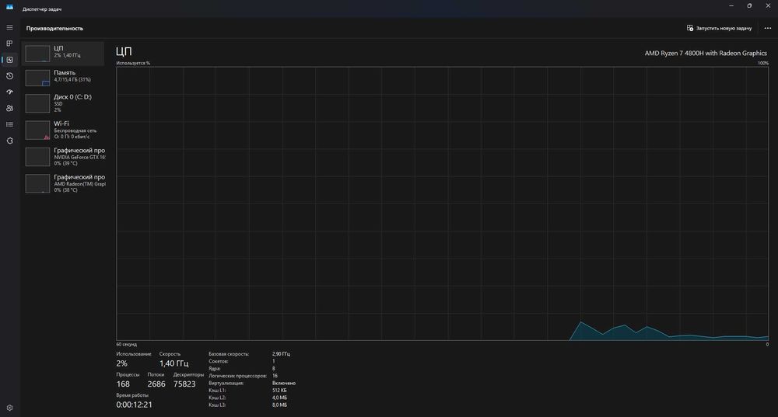
Task: Select the Память performance item
Action: [x=63, y=78]
